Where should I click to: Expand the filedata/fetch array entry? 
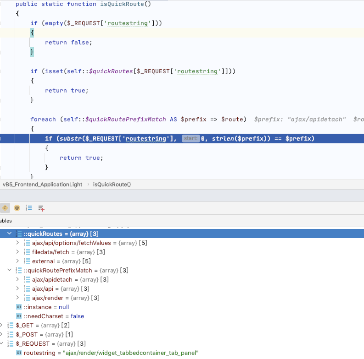point(18,252)
